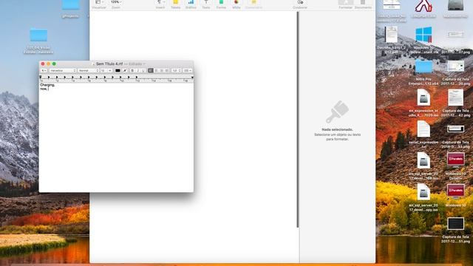Click the Pages vertical scrollbar
Screen dimensions: 473x266
point(298,120)
